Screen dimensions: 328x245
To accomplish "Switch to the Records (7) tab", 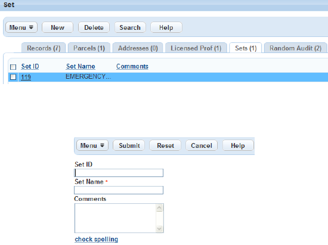I will point(44,48).
